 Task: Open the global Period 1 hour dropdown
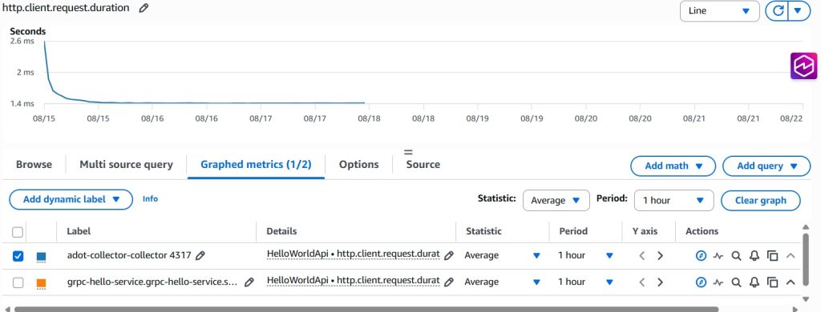coord(673,201)
